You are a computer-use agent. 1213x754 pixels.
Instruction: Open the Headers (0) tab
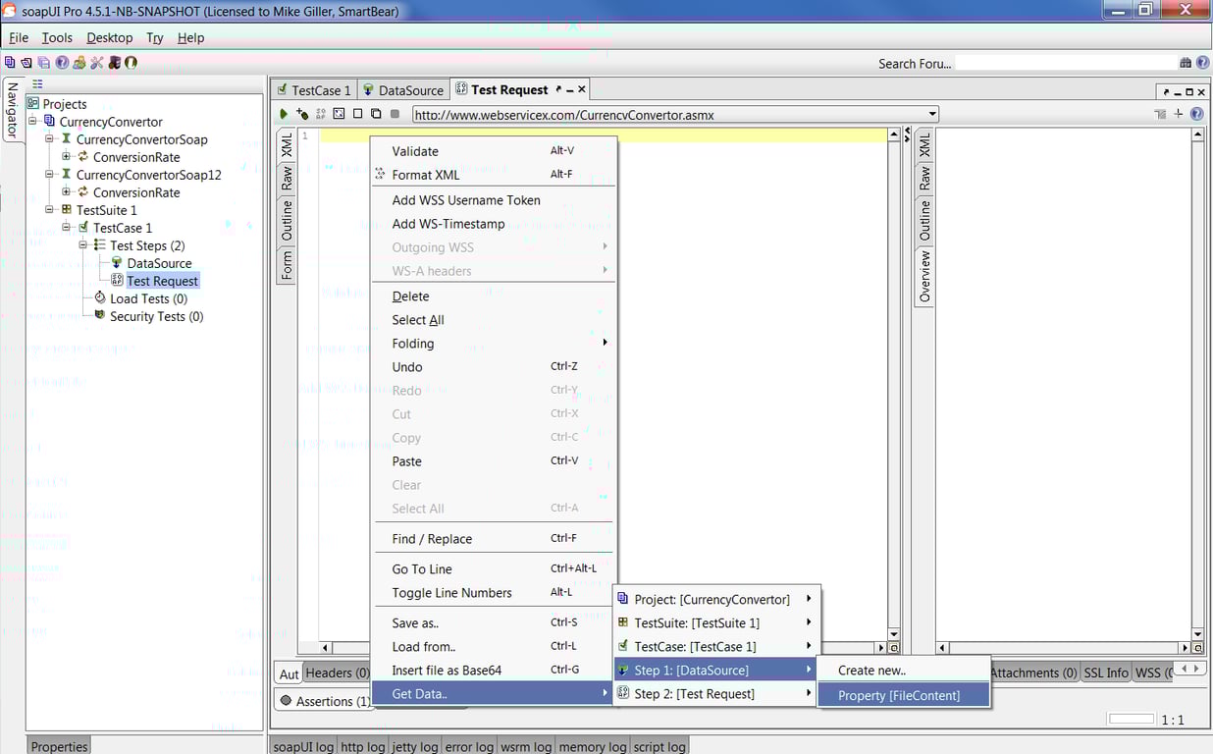point(337,673)
